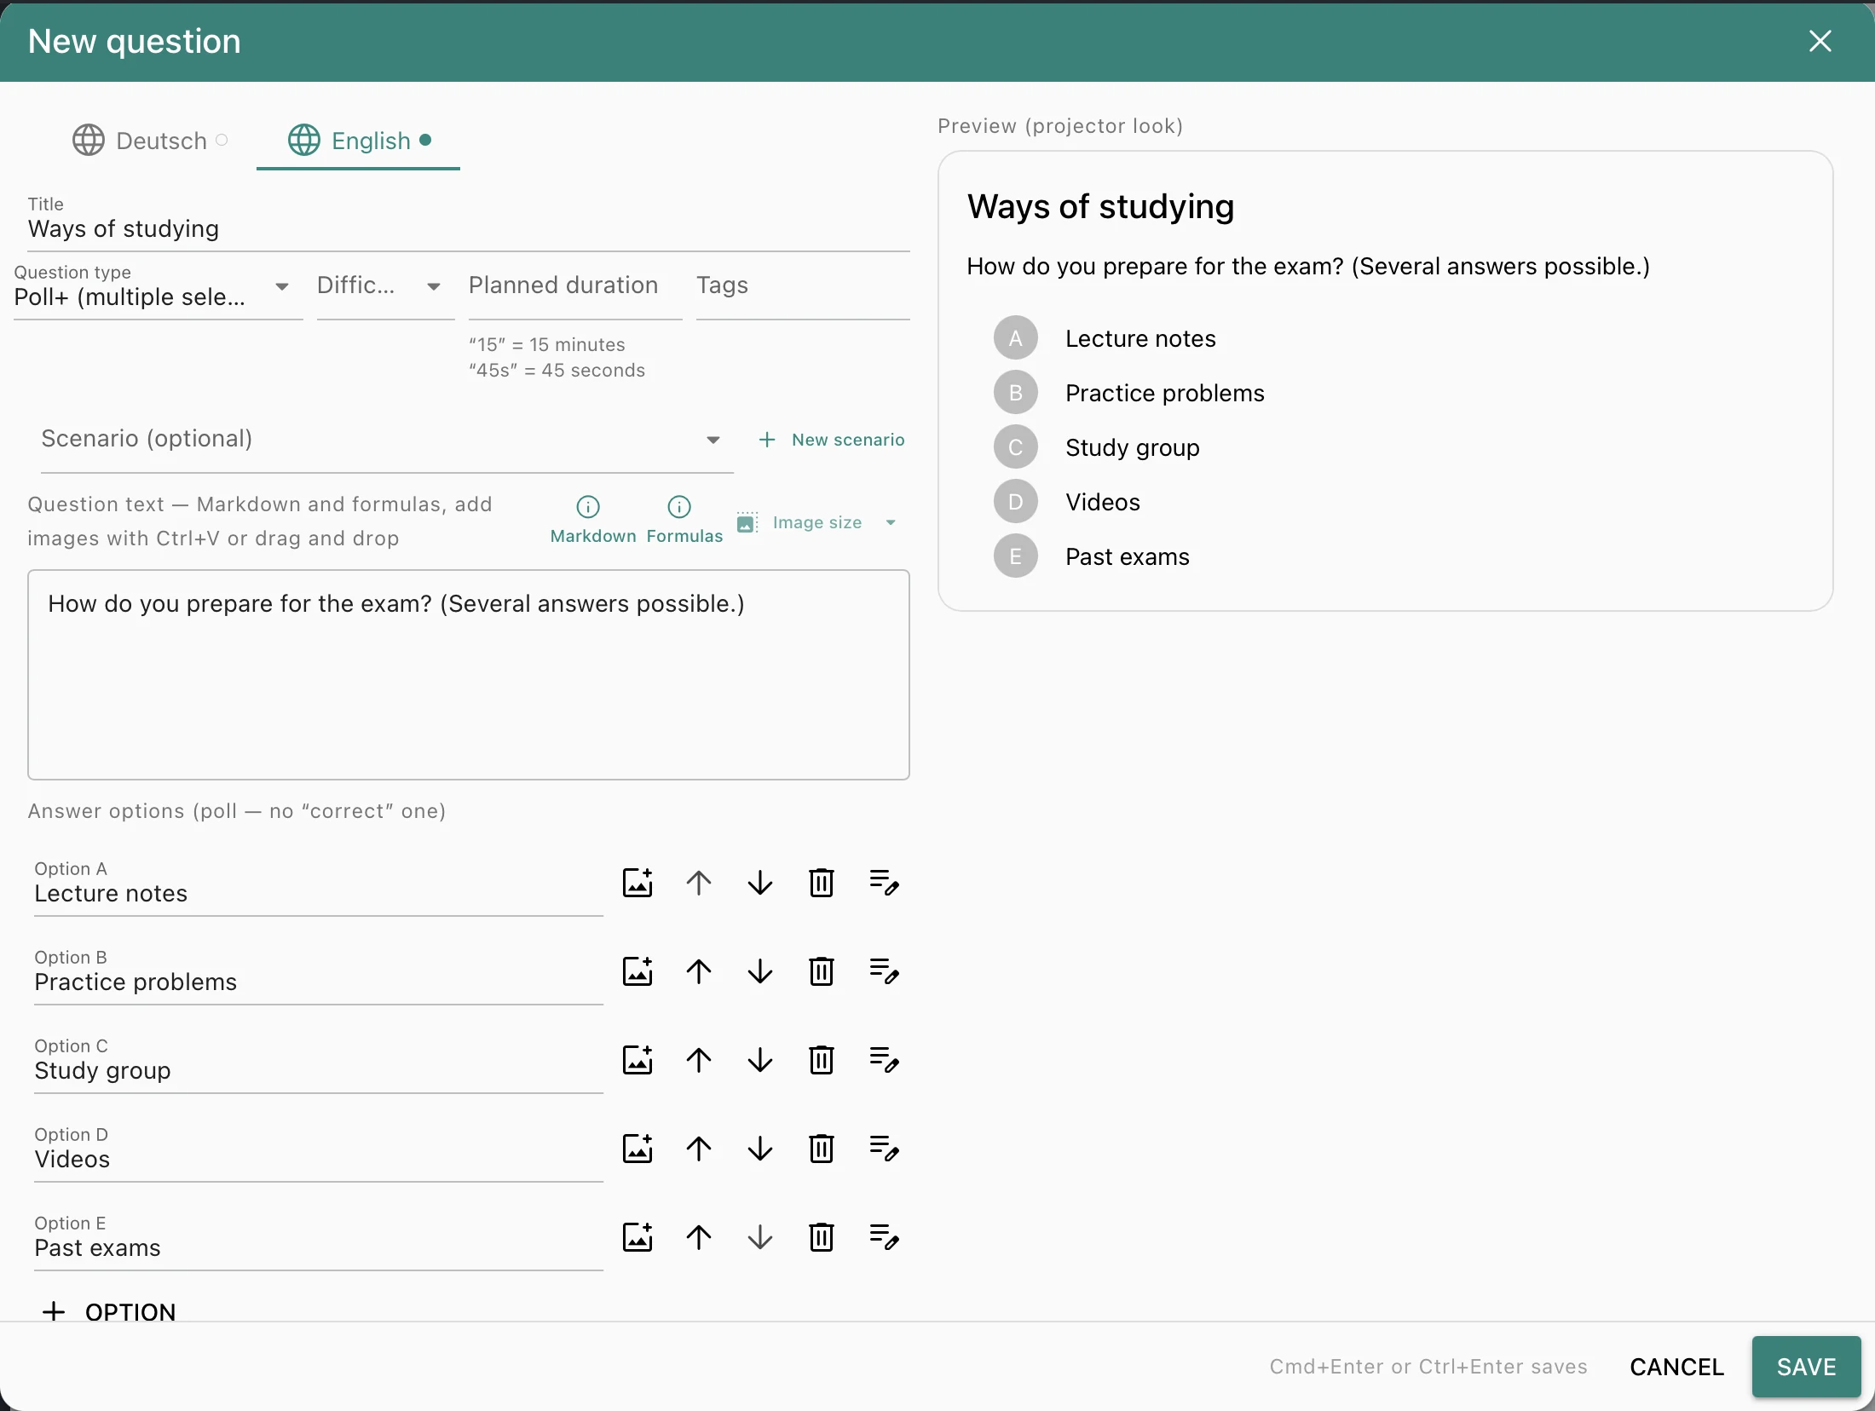Click the New scenario link
Image resolution: width=1875 pixels, height=1411 pixels.
click(x=832, y=440)
